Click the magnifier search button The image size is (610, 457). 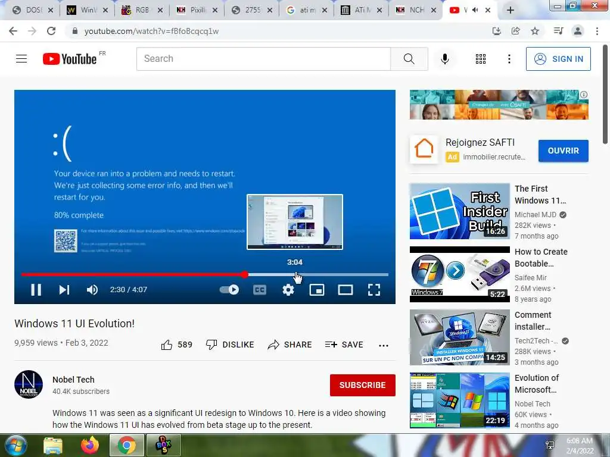click(409, 59)
